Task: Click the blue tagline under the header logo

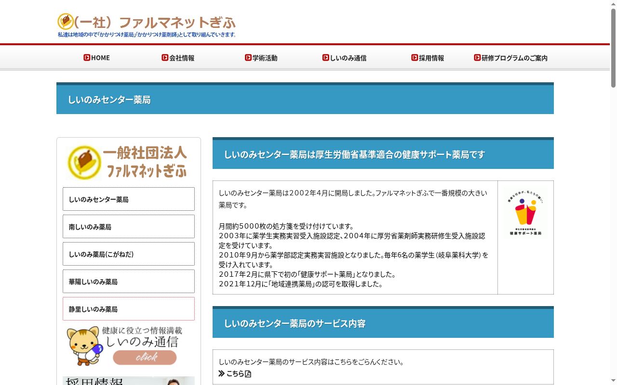Action: 147,35
